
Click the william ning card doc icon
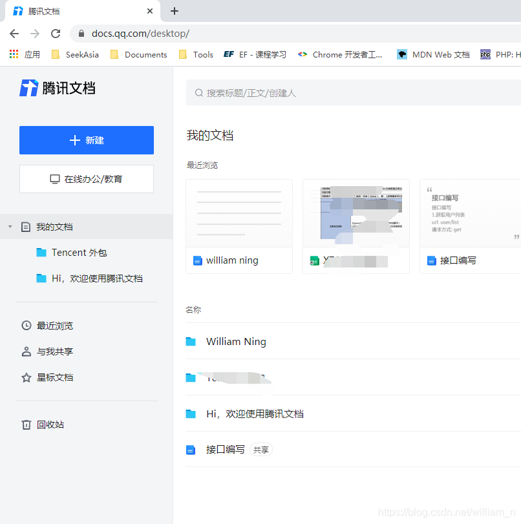click(198, 260)
